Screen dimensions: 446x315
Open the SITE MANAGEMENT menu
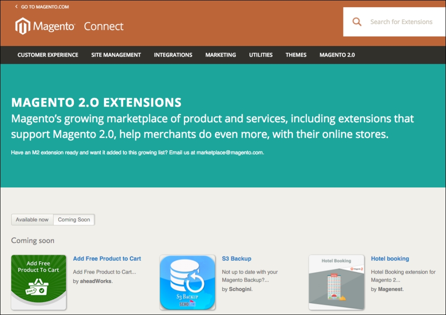[116, 55]
